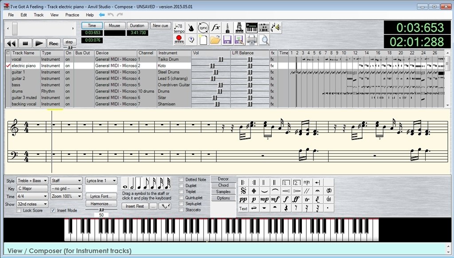
Task: Create a new song with blank page icon
Action: pyautogui.click(x=203, y=40)
